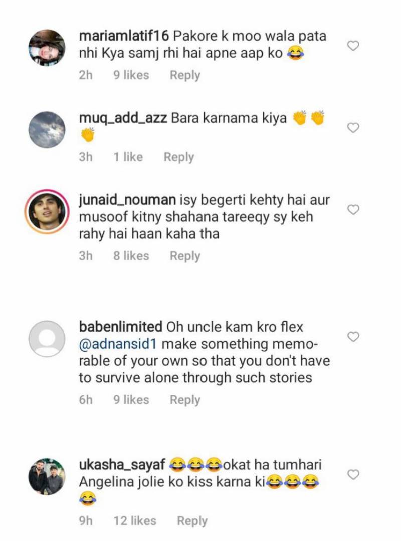
Task: Like ukasha_sayaf's comment with the heart
Action: coord(353,474)
